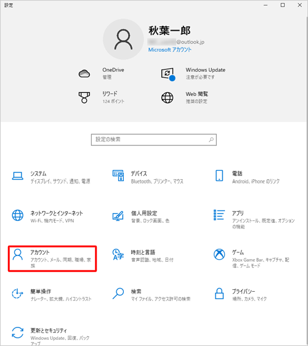Open リワード 124 ポイント label
Image resolution: width=308 pixels, height=346 pixels.
coord(113,102)
